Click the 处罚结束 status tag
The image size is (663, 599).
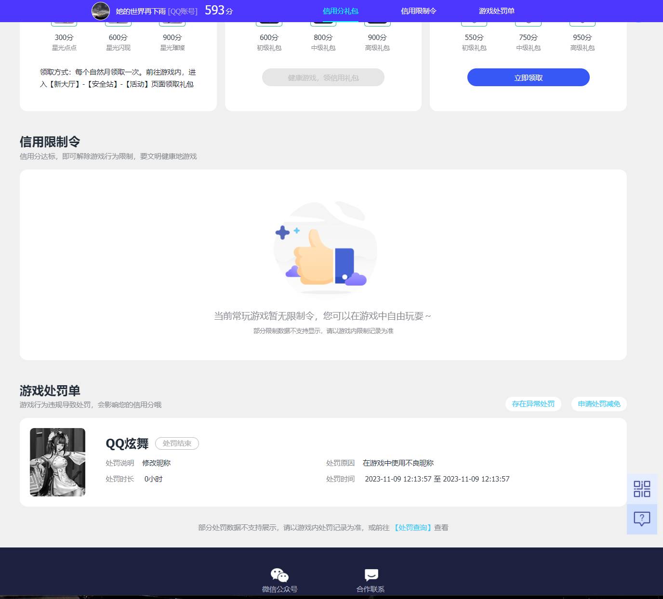(177, 443)
